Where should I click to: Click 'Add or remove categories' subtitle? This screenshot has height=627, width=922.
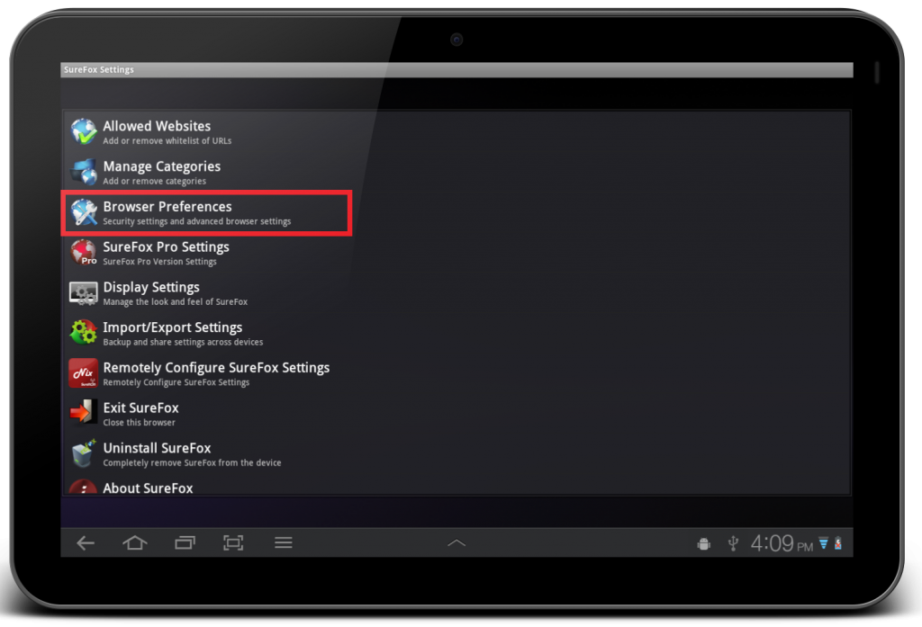coord(155,181)
